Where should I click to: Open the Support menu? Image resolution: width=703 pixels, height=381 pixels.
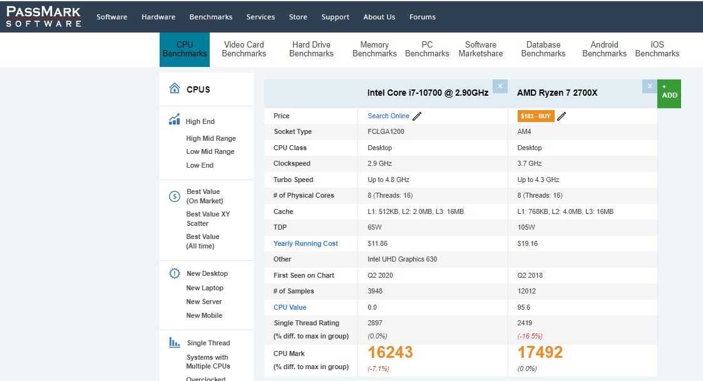point(336,17)
